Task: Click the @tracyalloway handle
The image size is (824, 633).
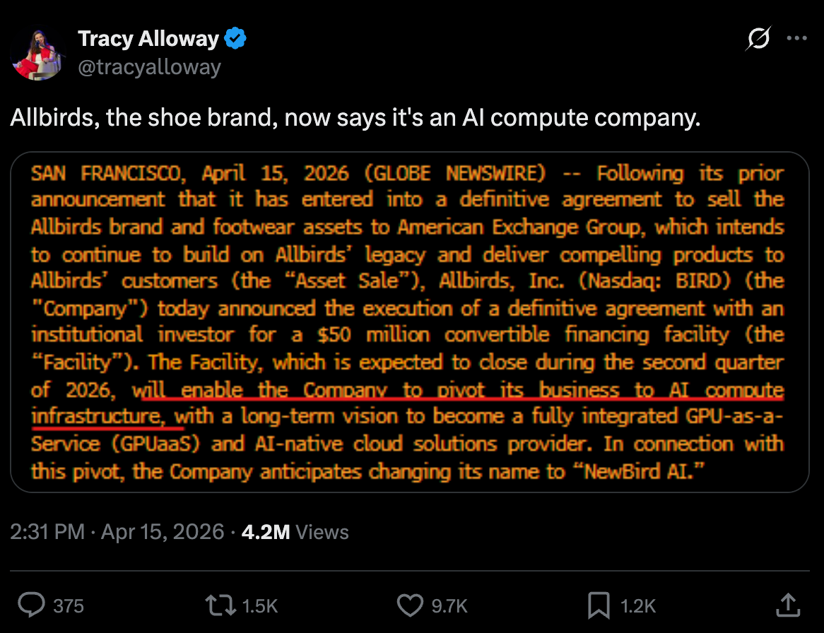Action: (150, 67)
